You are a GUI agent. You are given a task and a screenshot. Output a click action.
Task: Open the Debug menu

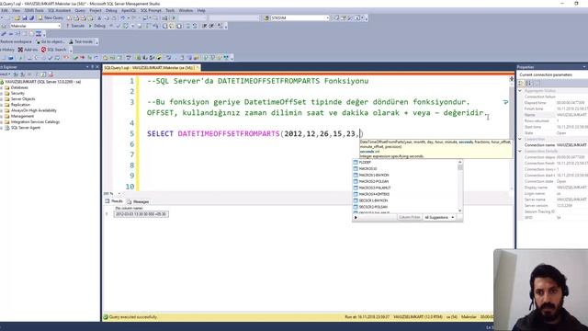point(111,10)
